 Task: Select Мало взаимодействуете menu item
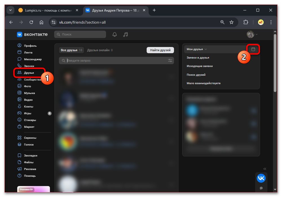pyautogui.click(x=204, y=83)
